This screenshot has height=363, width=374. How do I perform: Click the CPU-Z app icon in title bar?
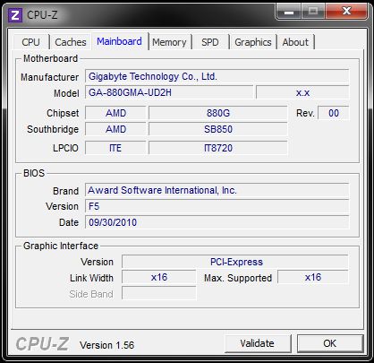(15, 14)
